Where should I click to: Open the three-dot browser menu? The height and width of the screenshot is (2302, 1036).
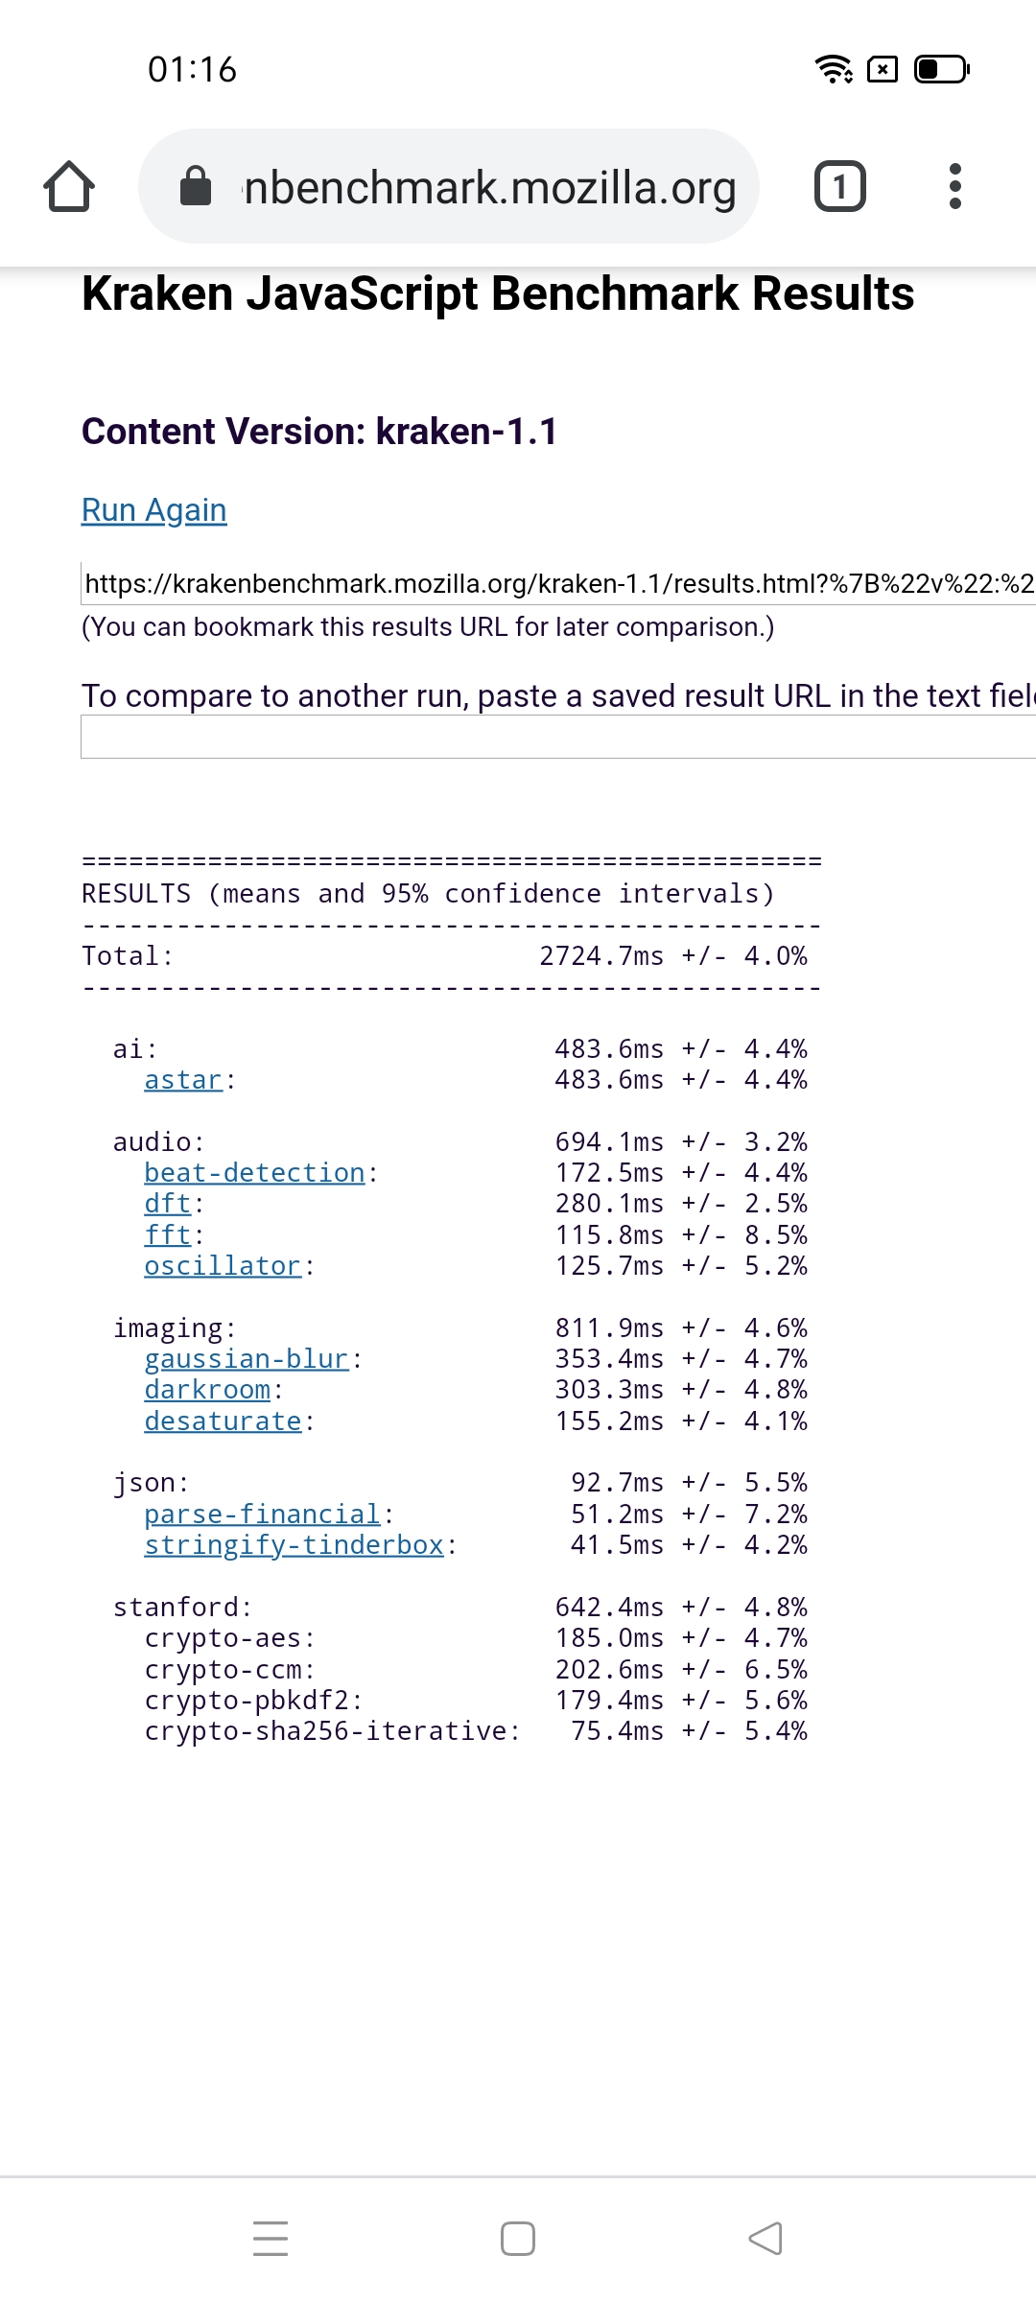pyautogui.click(x=954, y=186)
